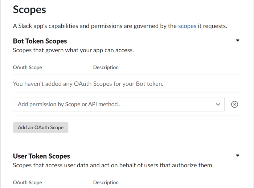The width and height of the screenshot is (254, 188).
Task: Collapse the Bot Token Scopes section
Action: [x=237, y=41]
